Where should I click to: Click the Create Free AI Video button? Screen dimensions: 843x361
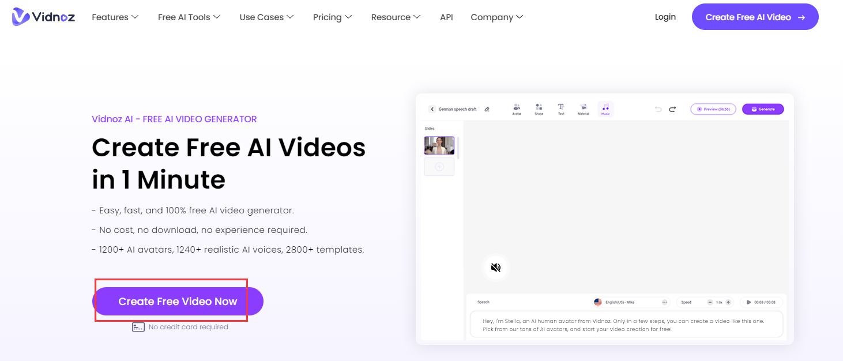[755, 17]
